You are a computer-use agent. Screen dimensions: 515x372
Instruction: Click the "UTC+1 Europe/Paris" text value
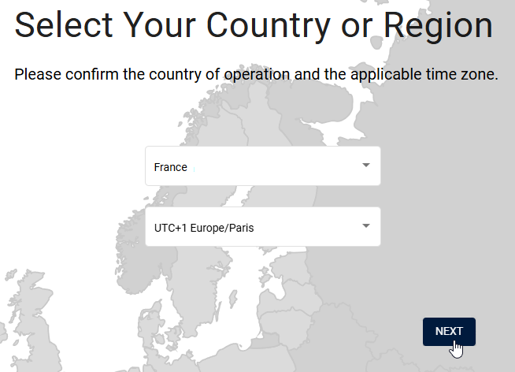(x=204, y=228)
